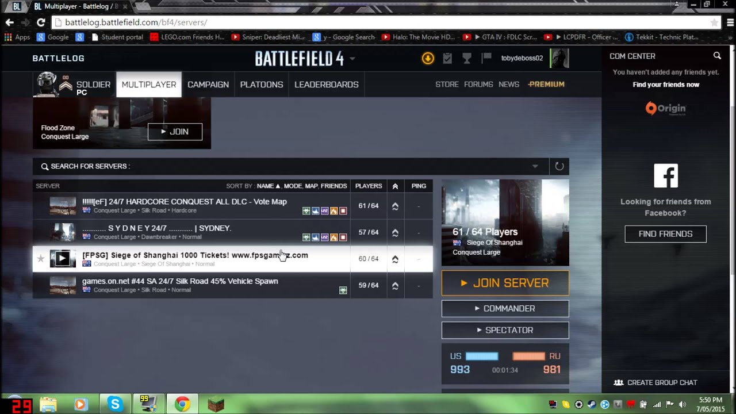Create a group chat

(655, 382)
